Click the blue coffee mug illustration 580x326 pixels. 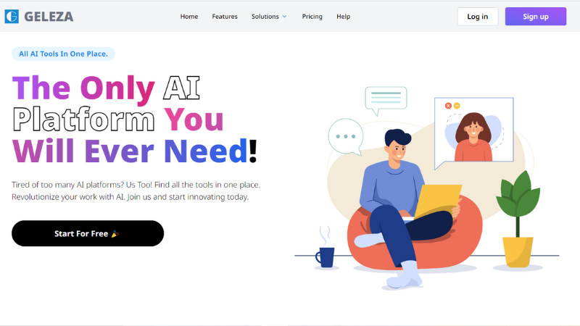point(325,256)
